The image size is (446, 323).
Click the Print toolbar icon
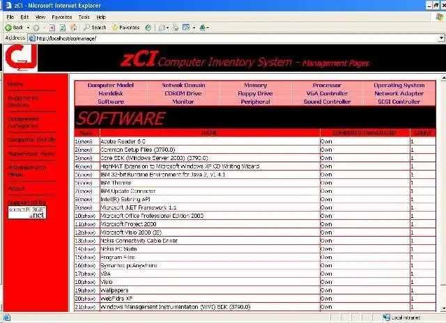point(176,28)
